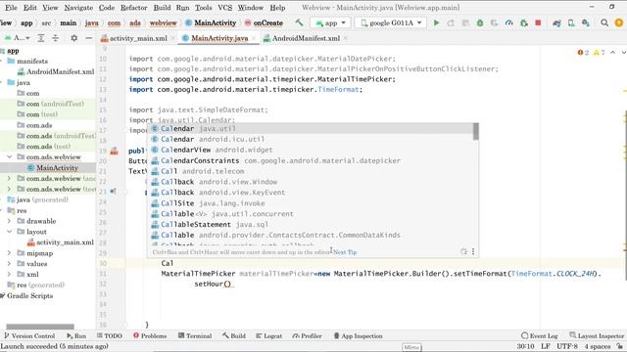The image size is (627, 352).
Task: Select AndroidManifest.xml in the project tree
Action: click(x=60, y=71)
